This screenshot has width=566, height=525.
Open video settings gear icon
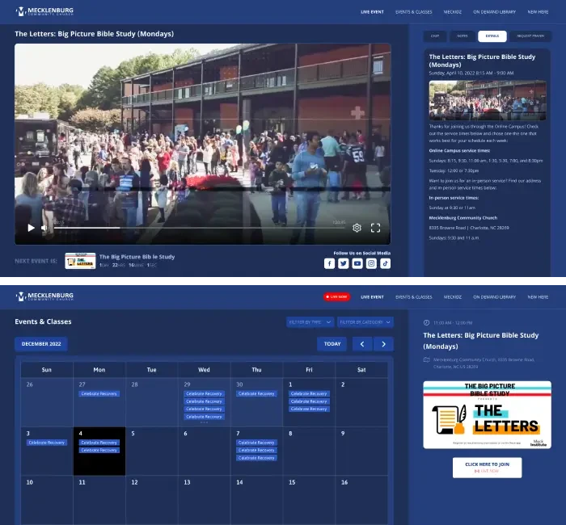(x=357, y=228)
